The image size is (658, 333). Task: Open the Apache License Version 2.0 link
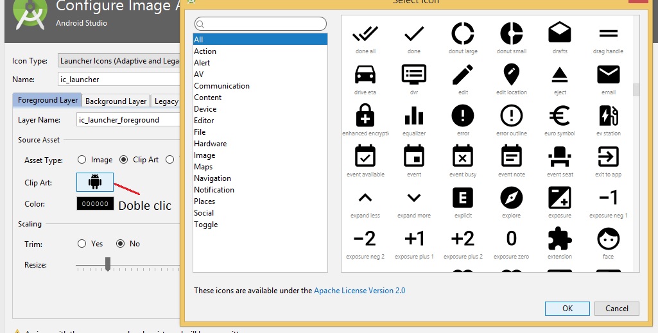pyautogui.click(x=359, y=291)
